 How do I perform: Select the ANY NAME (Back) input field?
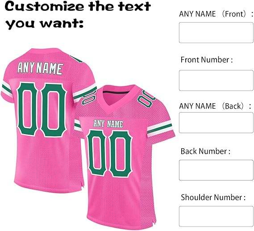tap(216, 123)
